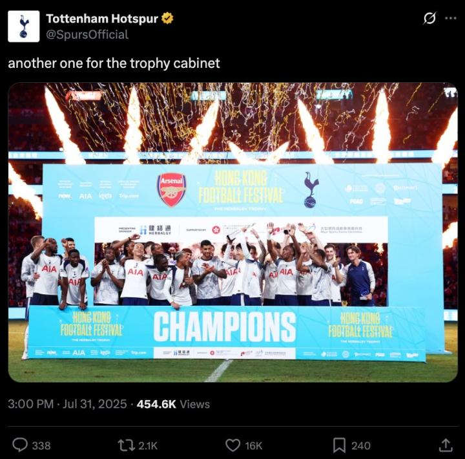
Task: Click the Grok icon beside the ellipsis
Action: pos(429,19)
